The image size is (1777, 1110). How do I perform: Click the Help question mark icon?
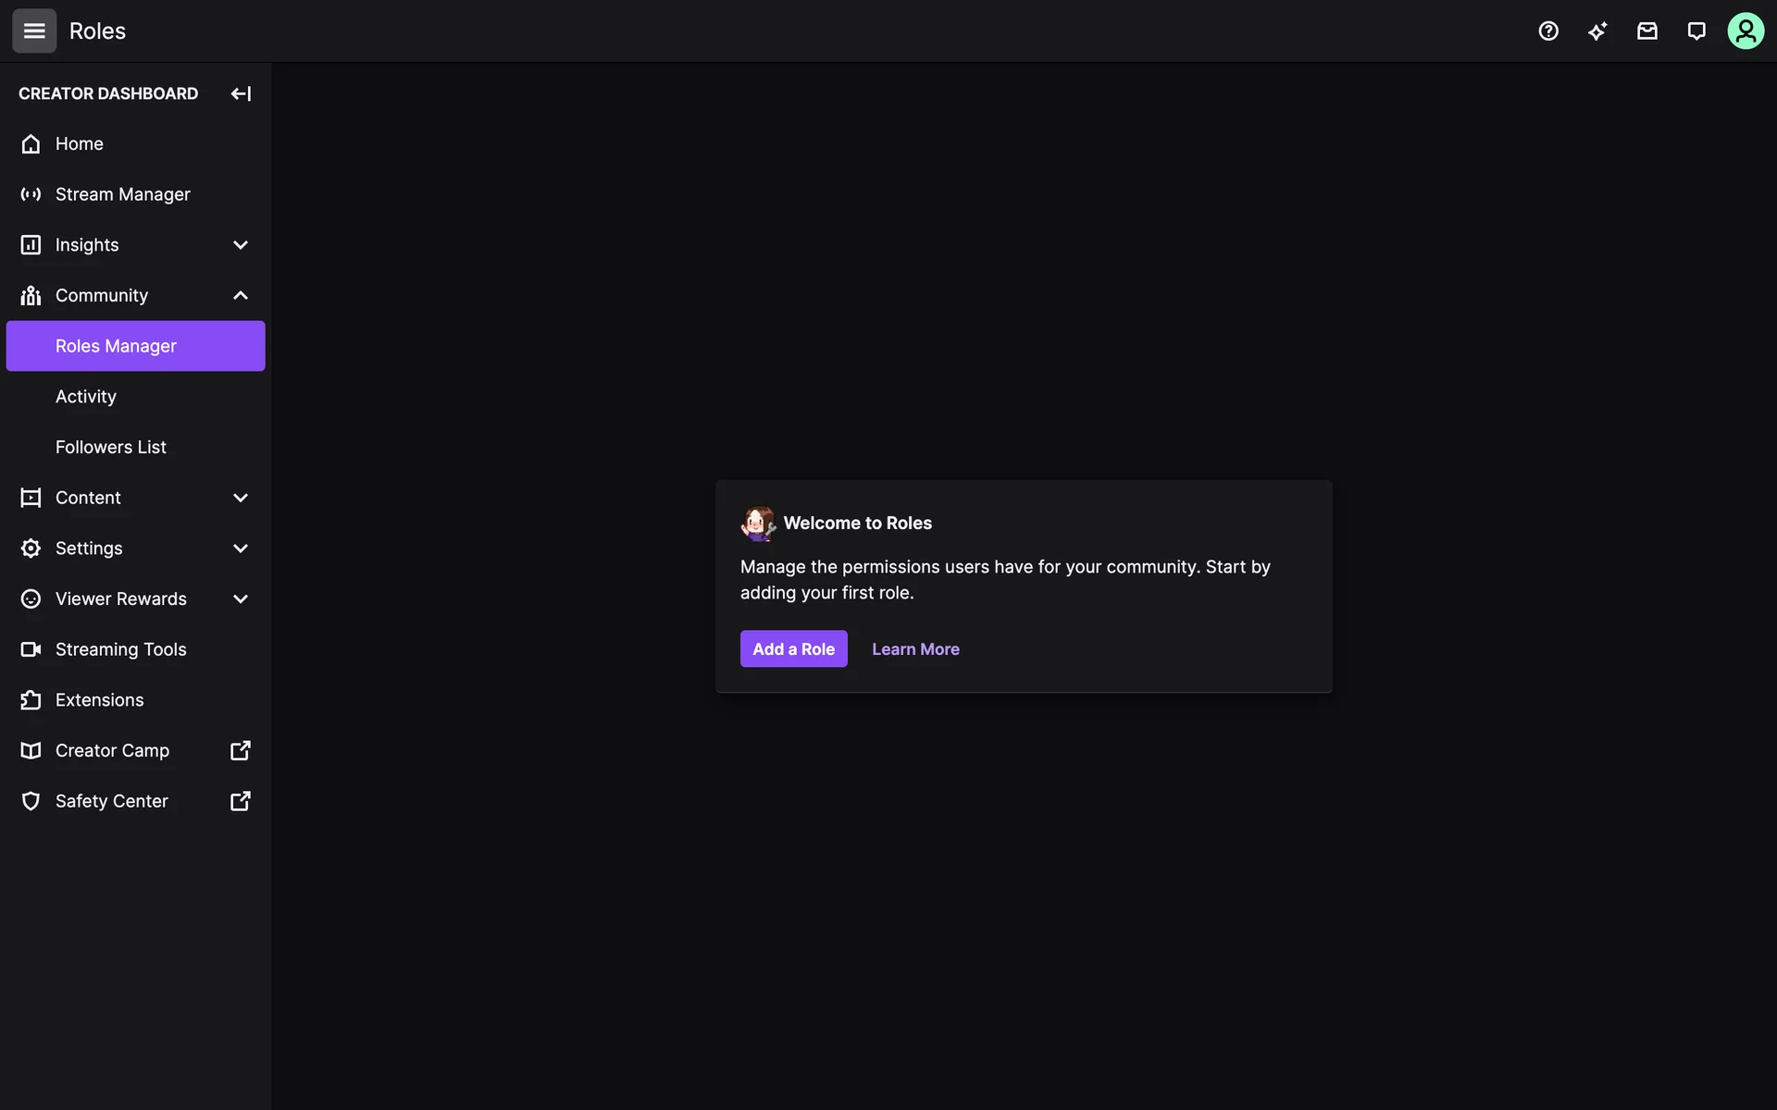(1548, 31)
